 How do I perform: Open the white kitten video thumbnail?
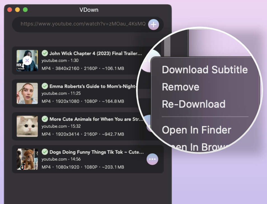click(x=27, y=126)
